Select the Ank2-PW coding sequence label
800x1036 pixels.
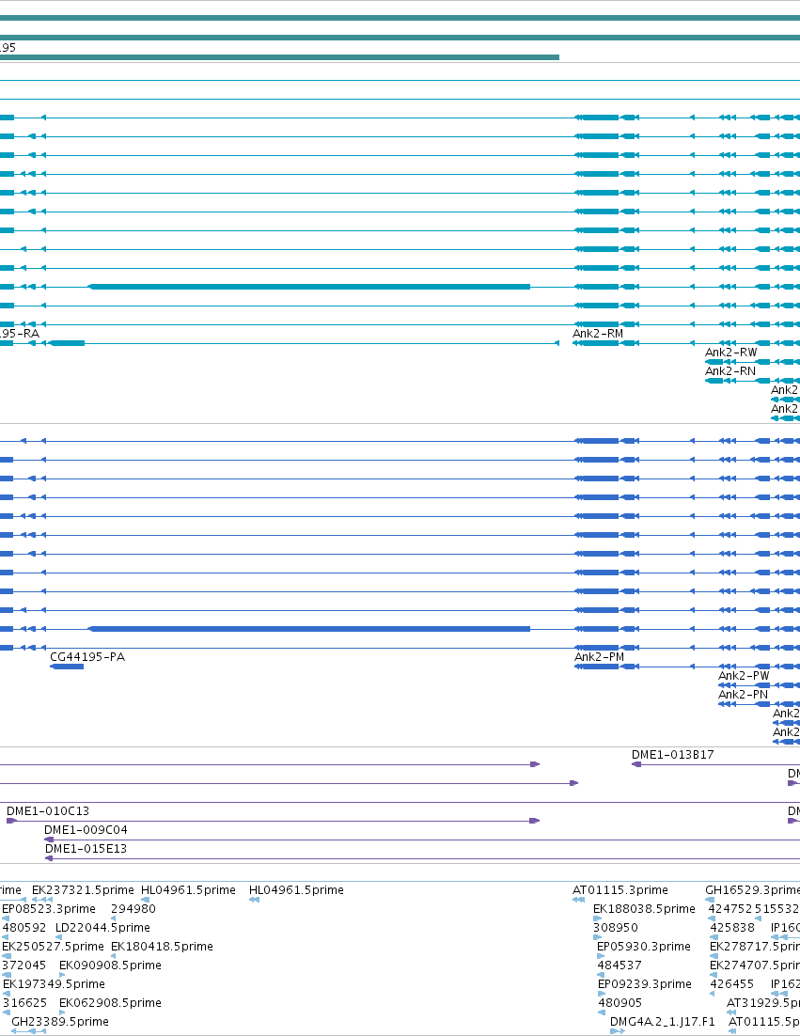click(x=744, y=675)
